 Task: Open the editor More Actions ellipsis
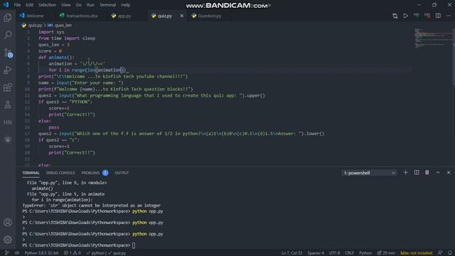[449, 16]
